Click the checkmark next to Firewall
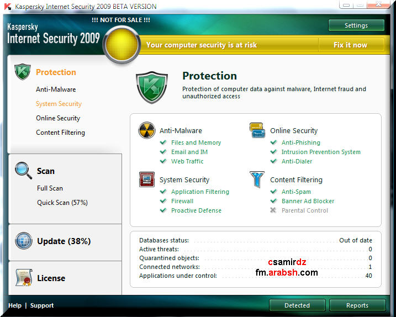 point(163,201)
